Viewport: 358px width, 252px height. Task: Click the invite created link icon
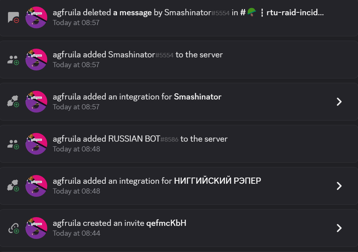(x=13, y=228)
